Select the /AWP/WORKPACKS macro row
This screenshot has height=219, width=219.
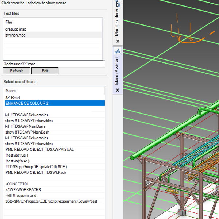pyautogui.click(x=55, y=189)
